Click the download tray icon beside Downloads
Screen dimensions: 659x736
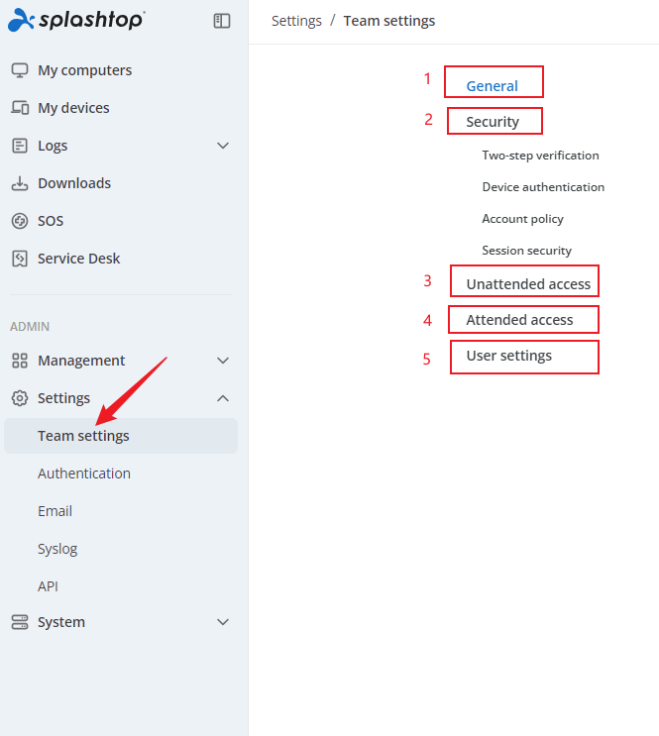20,183
